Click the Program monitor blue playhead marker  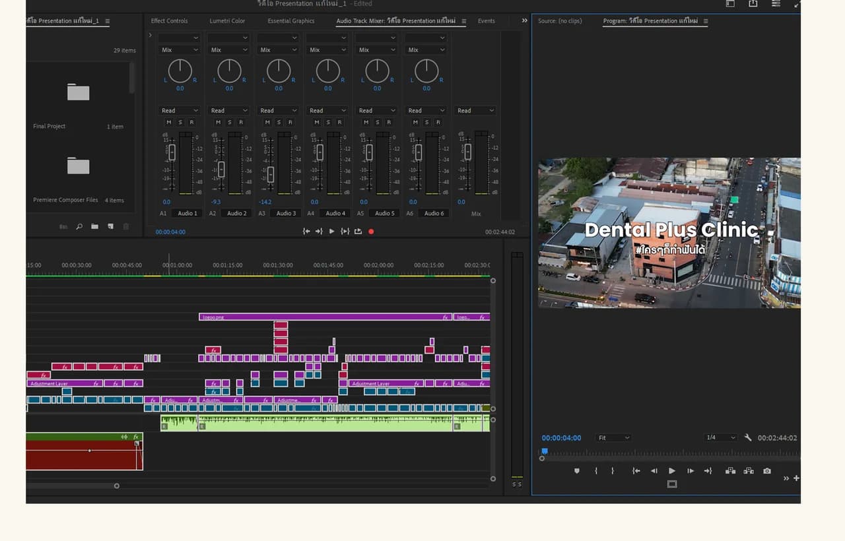pos(545,451)
